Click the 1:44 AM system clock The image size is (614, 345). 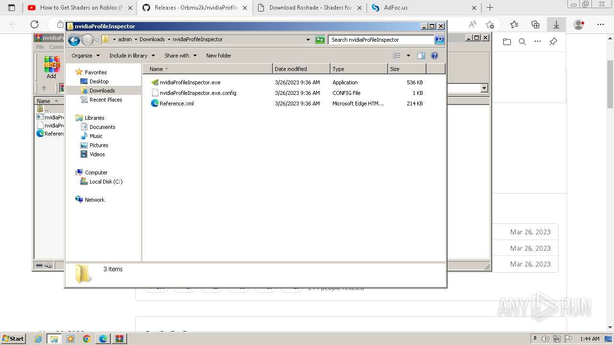pos(590,339)
